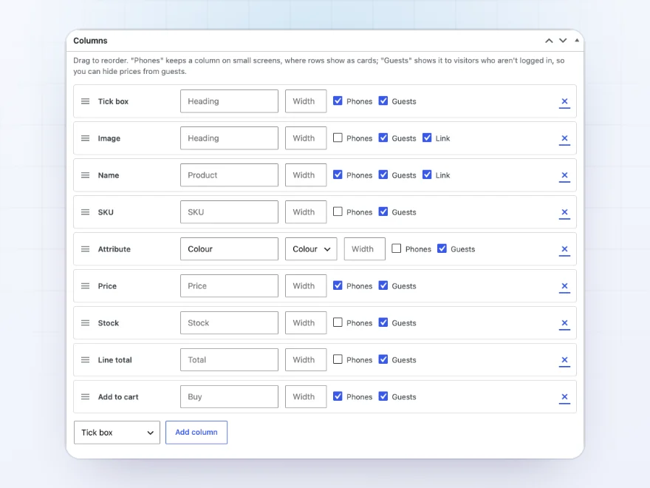Click the Attribute row label
Screen dimensions: 650x488
114,249
